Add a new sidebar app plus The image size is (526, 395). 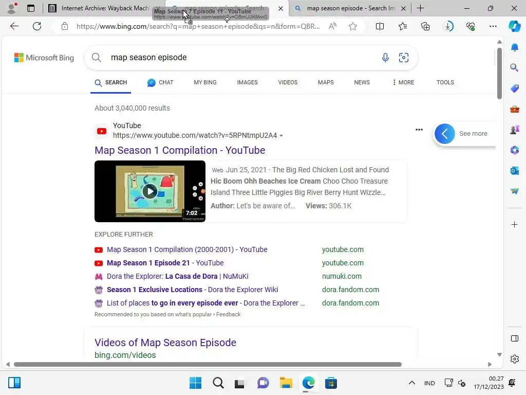[x=515, y=224]
